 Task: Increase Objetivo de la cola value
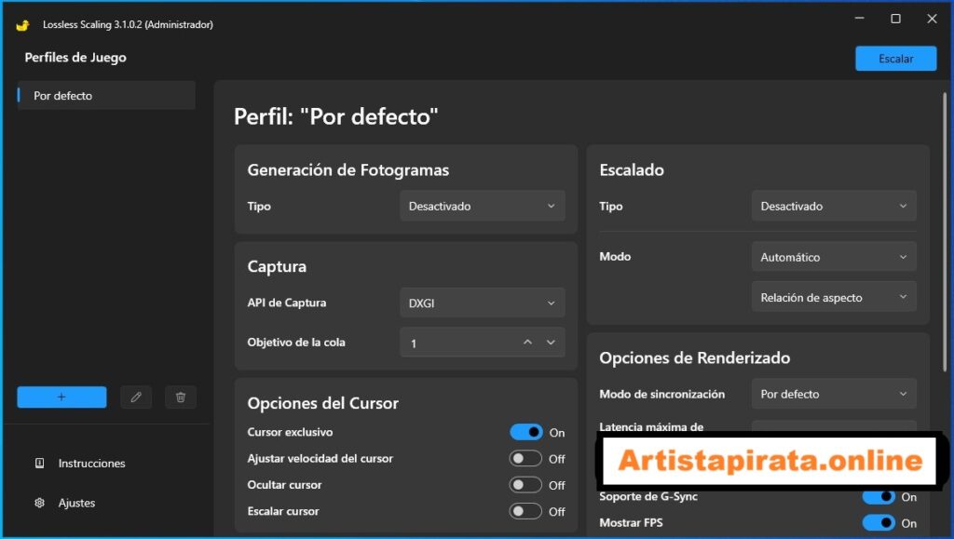click(x=527, y=343)
